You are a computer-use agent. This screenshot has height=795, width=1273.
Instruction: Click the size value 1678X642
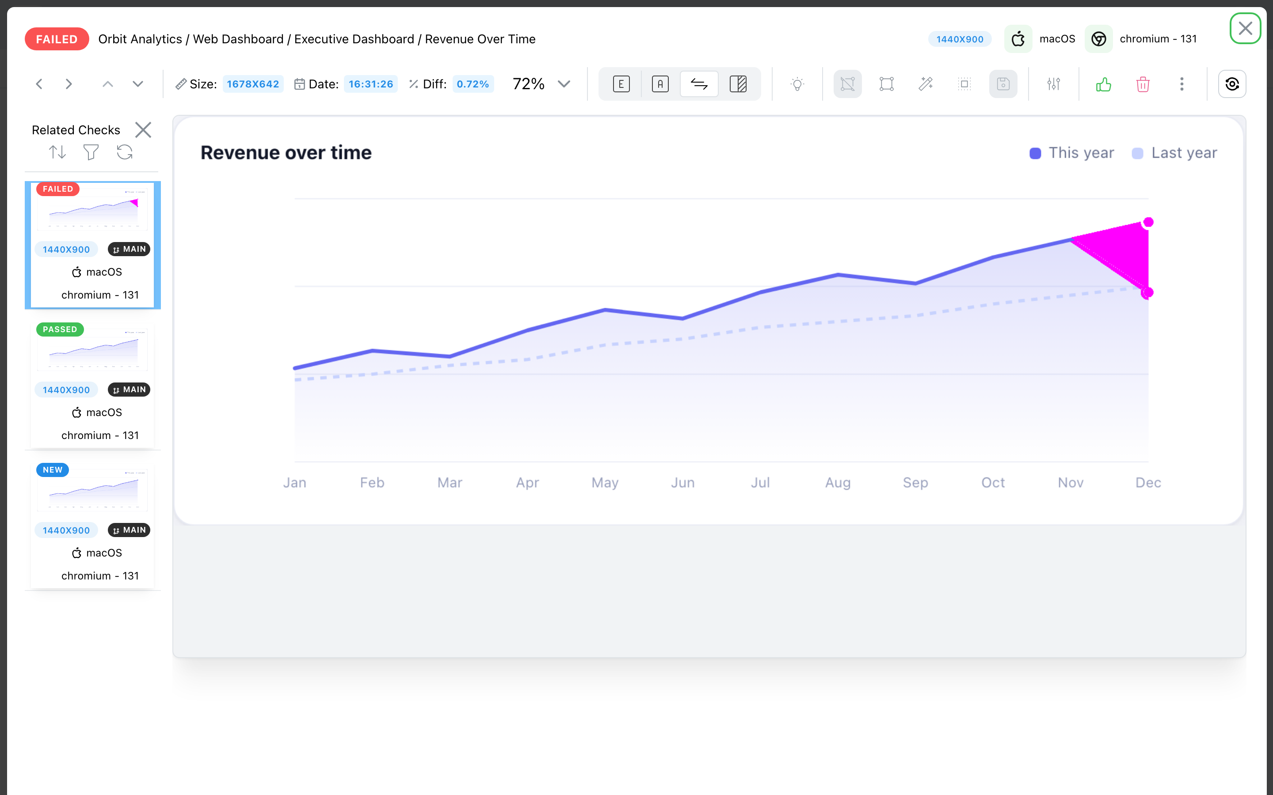(x=253, y=84)
